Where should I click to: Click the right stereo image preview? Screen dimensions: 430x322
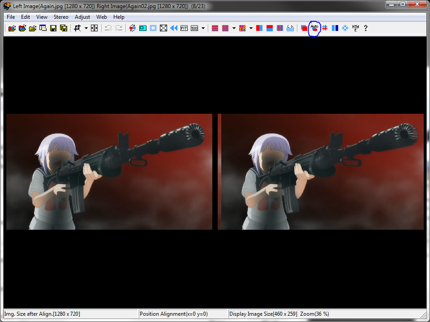pyautogui.click(x=321, y=172)
